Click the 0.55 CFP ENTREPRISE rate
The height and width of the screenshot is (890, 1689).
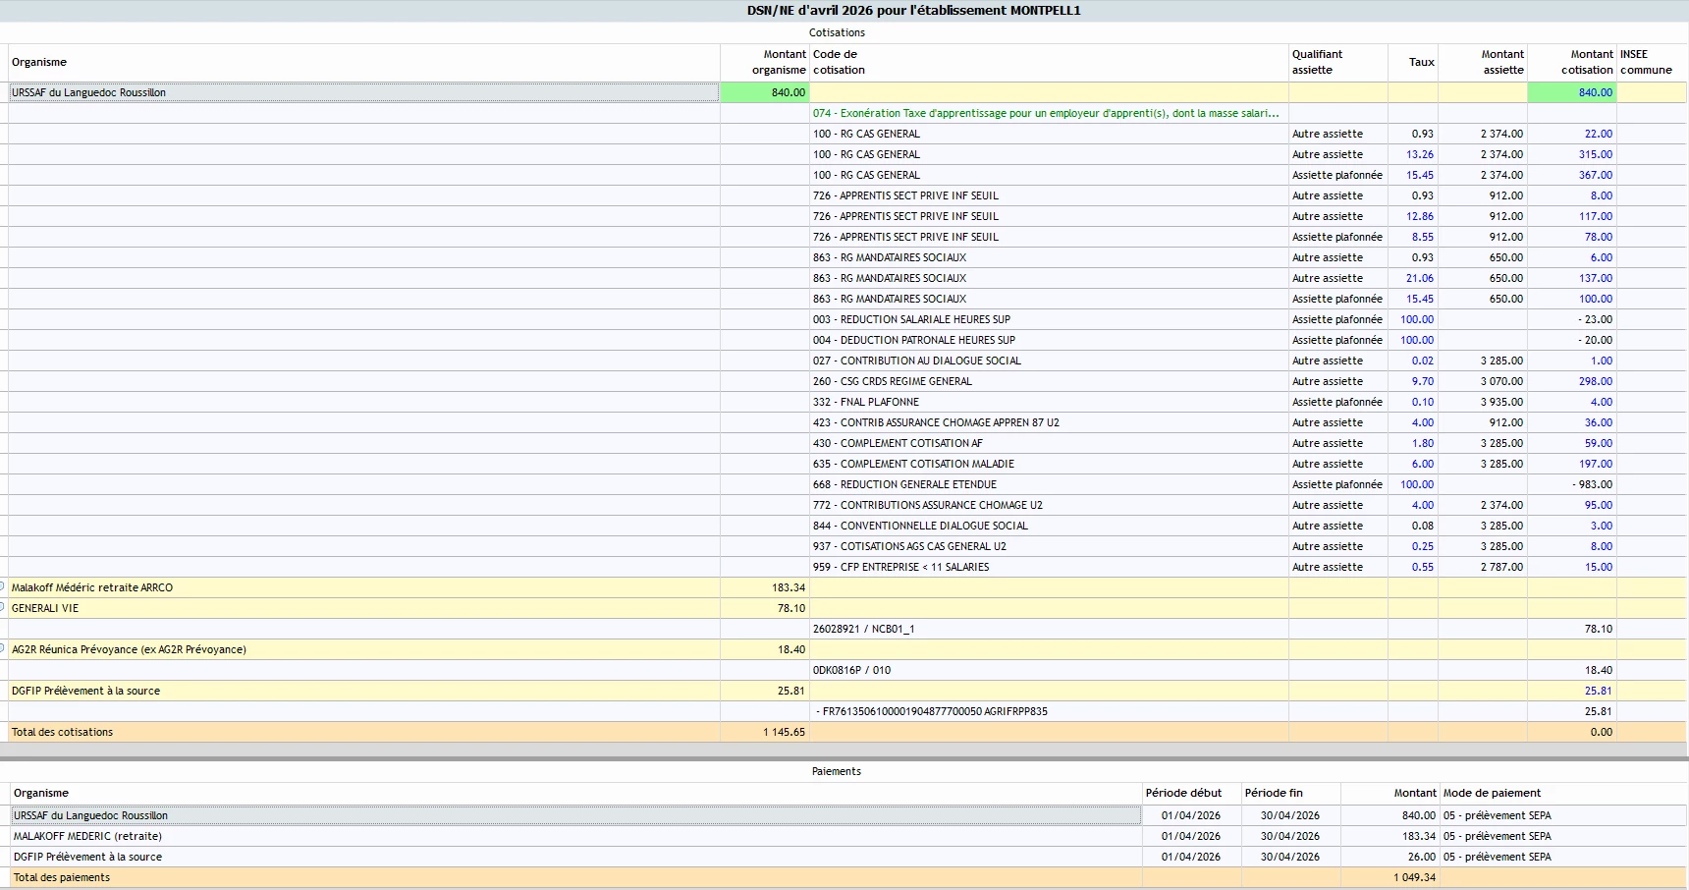pyautogui.click(x=1423, y=567)
